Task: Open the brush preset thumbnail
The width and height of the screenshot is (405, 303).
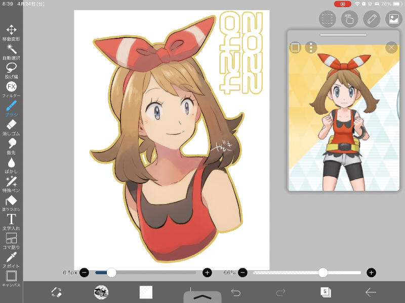Action: point(101,292)
